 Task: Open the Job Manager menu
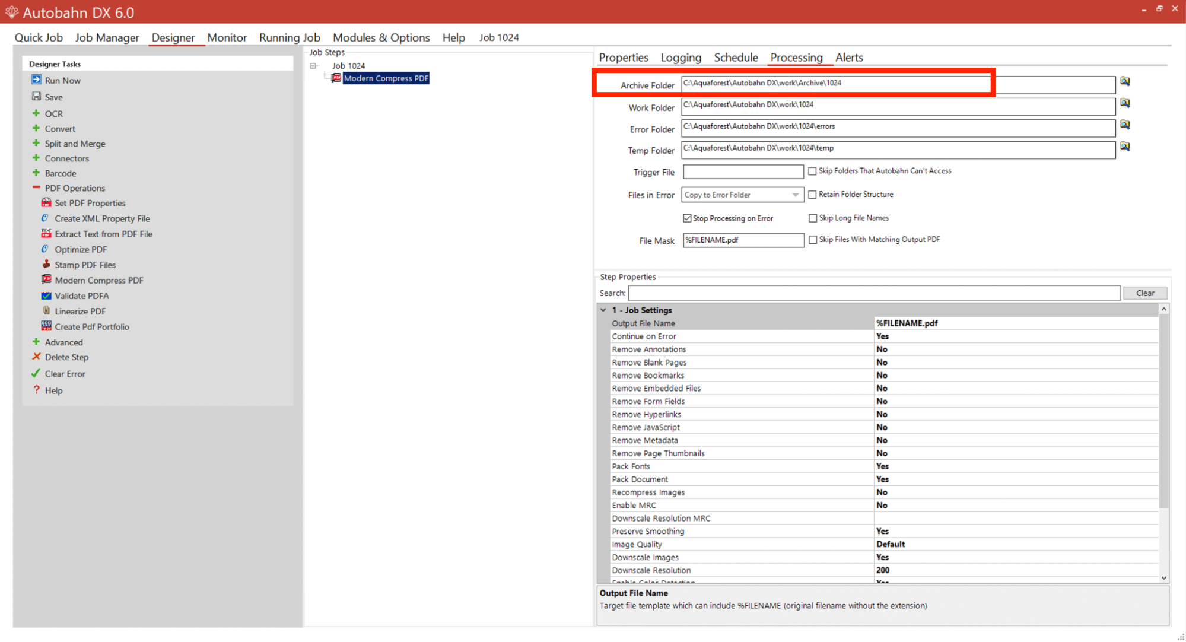click(x=107, y=37)
